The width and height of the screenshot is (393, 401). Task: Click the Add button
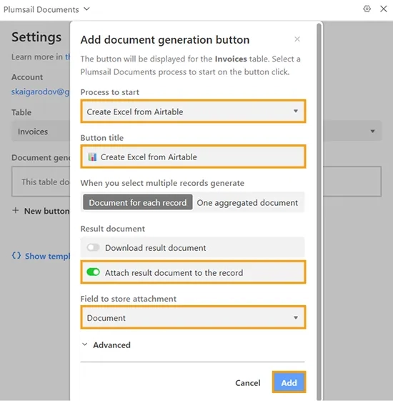289,382
